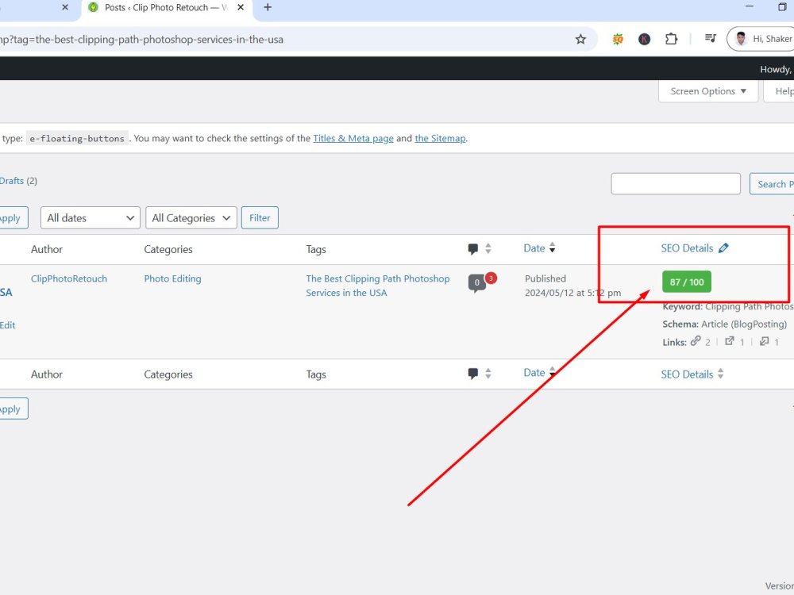794x595 pixels.
Task: Open the red K extension icon
Action: pos(644,39)
